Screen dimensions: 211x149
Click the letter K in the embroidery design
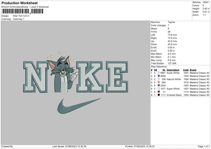point(90,77)
